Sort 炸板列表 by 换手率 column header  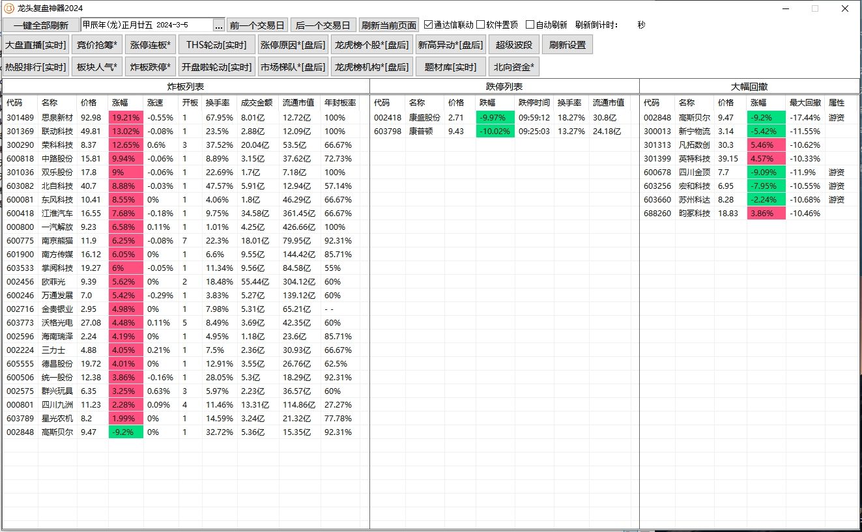(219, 103)
